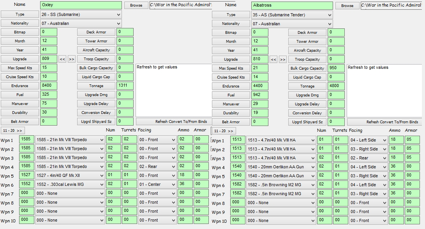
Task: Click Oxley Type label button
Action: click(x=20, y=14)
